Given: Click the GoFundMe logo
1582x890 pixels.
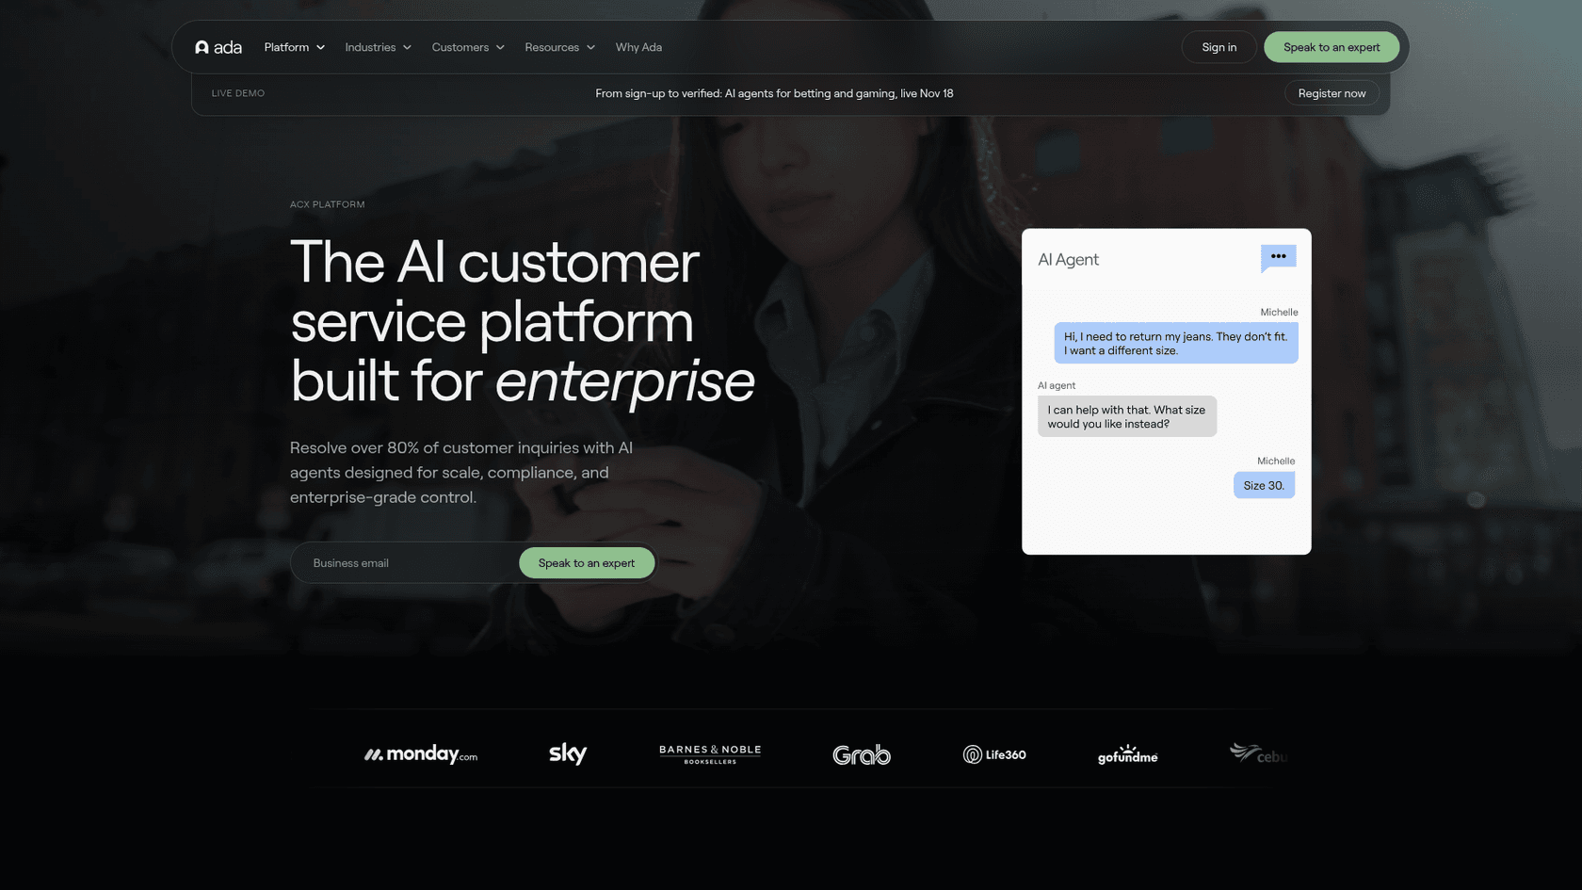Looking at the screenshot, I should pos(1128,753).
